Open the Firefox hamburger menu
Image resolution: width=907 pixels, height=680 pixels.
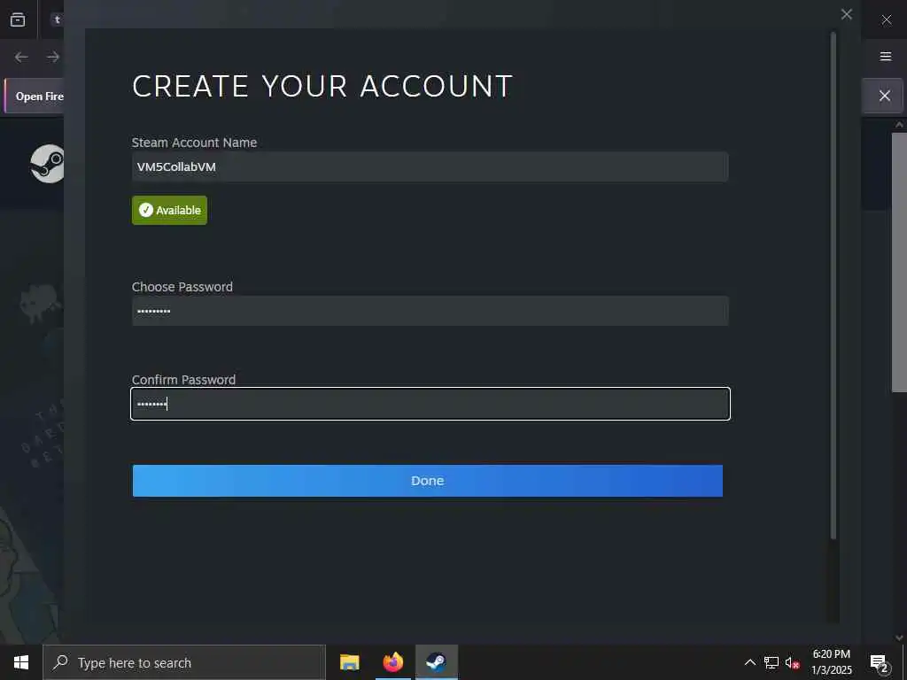pos(886,56)
